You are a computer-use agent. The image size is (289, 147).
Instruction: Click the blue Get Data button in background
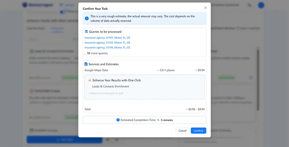pos(64,140)
